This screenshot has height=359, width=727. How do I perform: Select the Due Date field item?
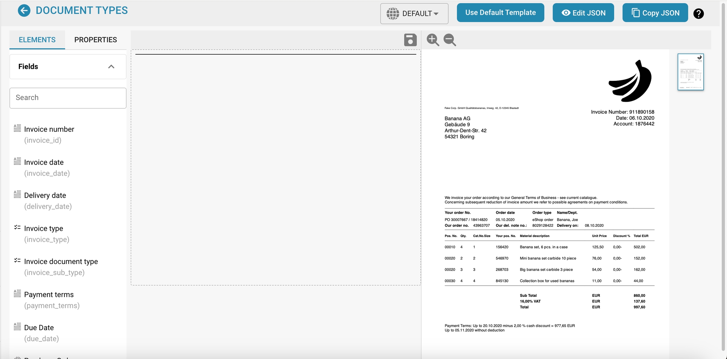39,328
